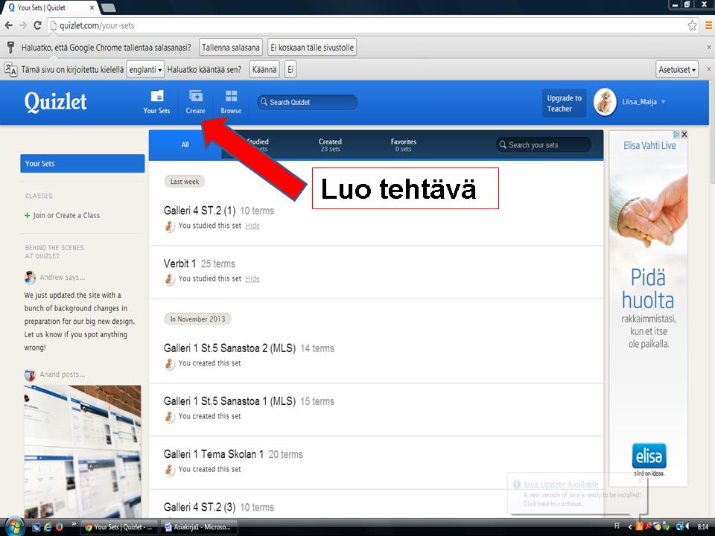Click the Liisa_Maija profile avatar

click(605, 103)
